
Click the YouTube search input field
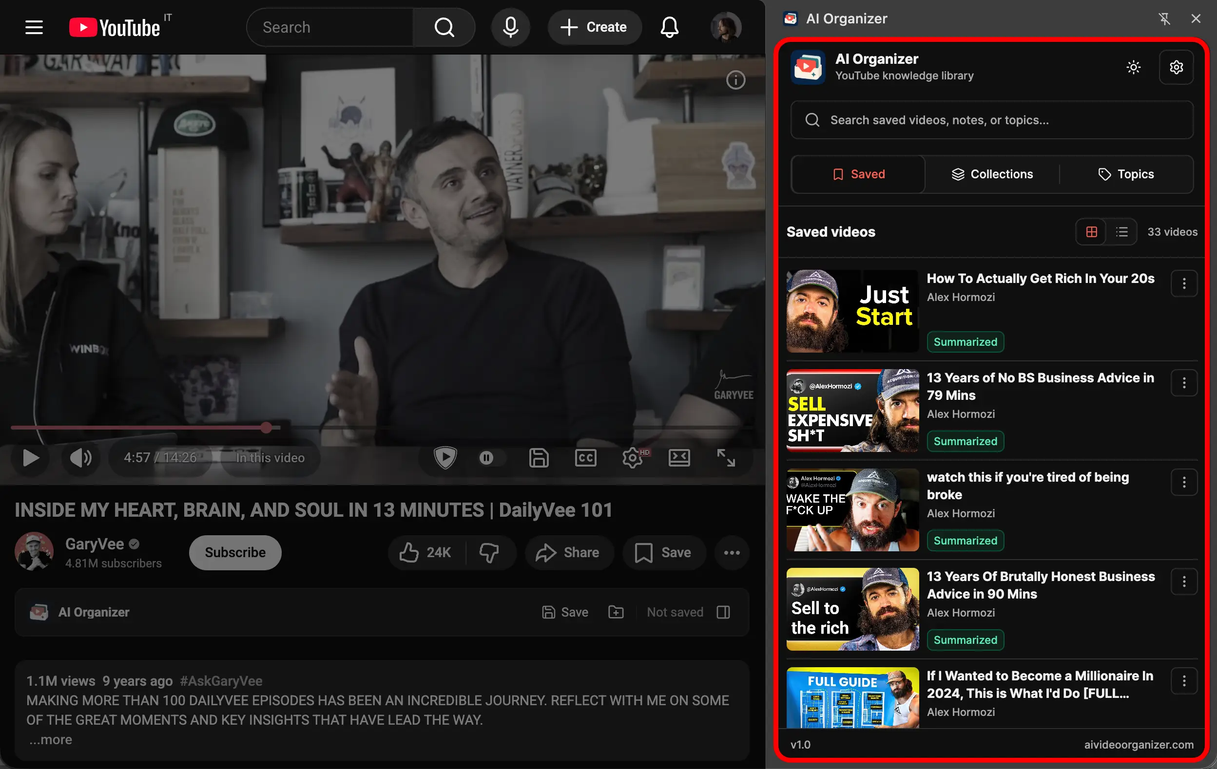coord(331,27)
